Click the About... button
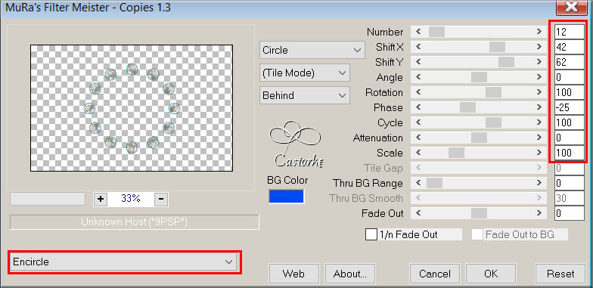Image resolution: width=593 pixels, height=288 pixels. [349, 274]
